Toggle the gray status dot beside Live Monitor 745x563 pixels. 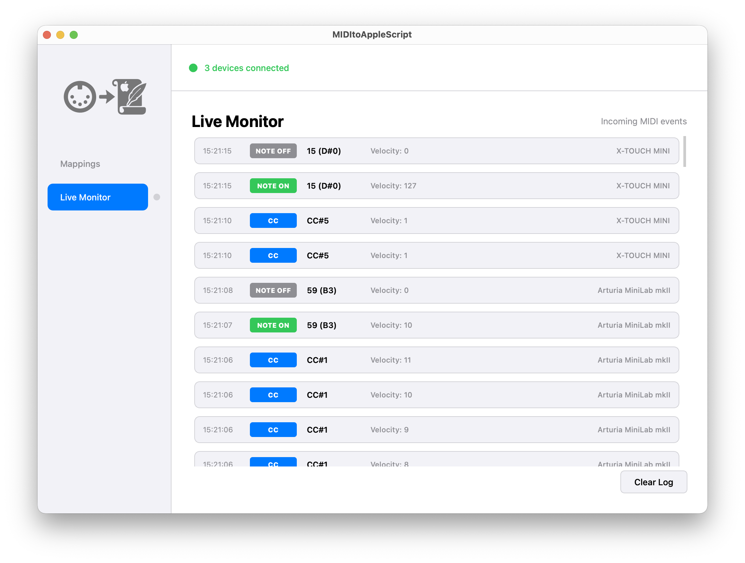(156, 197)
